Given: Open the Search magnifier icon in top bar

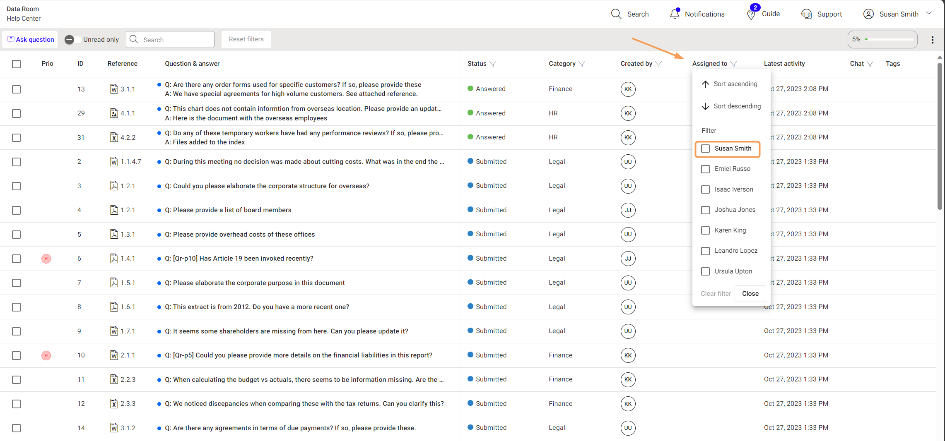Looking at the screenshot, I should 616,14.
